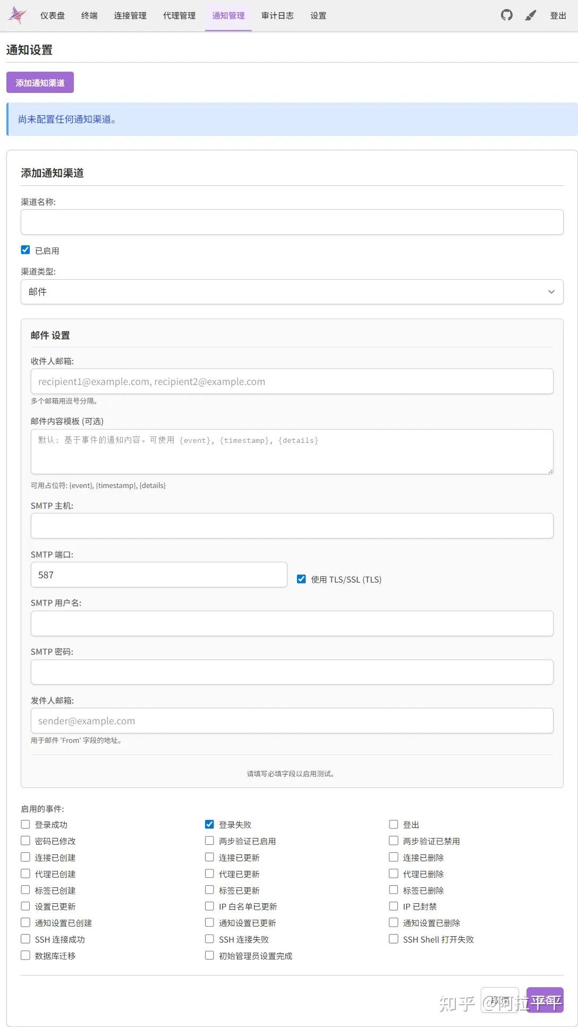The image size is (578, 1027).
Task: Enable the 代理已删除 checkbox
Action: [x=394, y=874]
